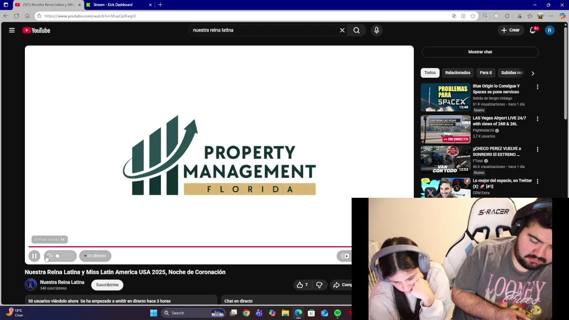The height and width of the screenshot is (320, 569).
Task: Open the Flightradar24 channel link
Action: [483, 131]
